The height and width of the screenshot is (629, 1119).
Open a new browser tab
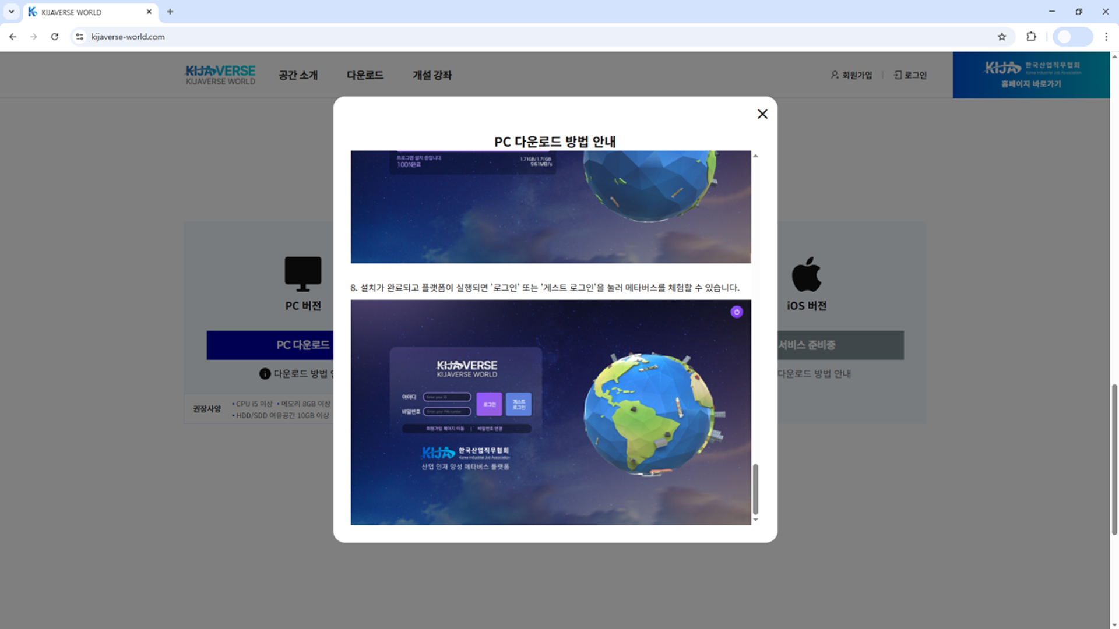tap(170, 12)
